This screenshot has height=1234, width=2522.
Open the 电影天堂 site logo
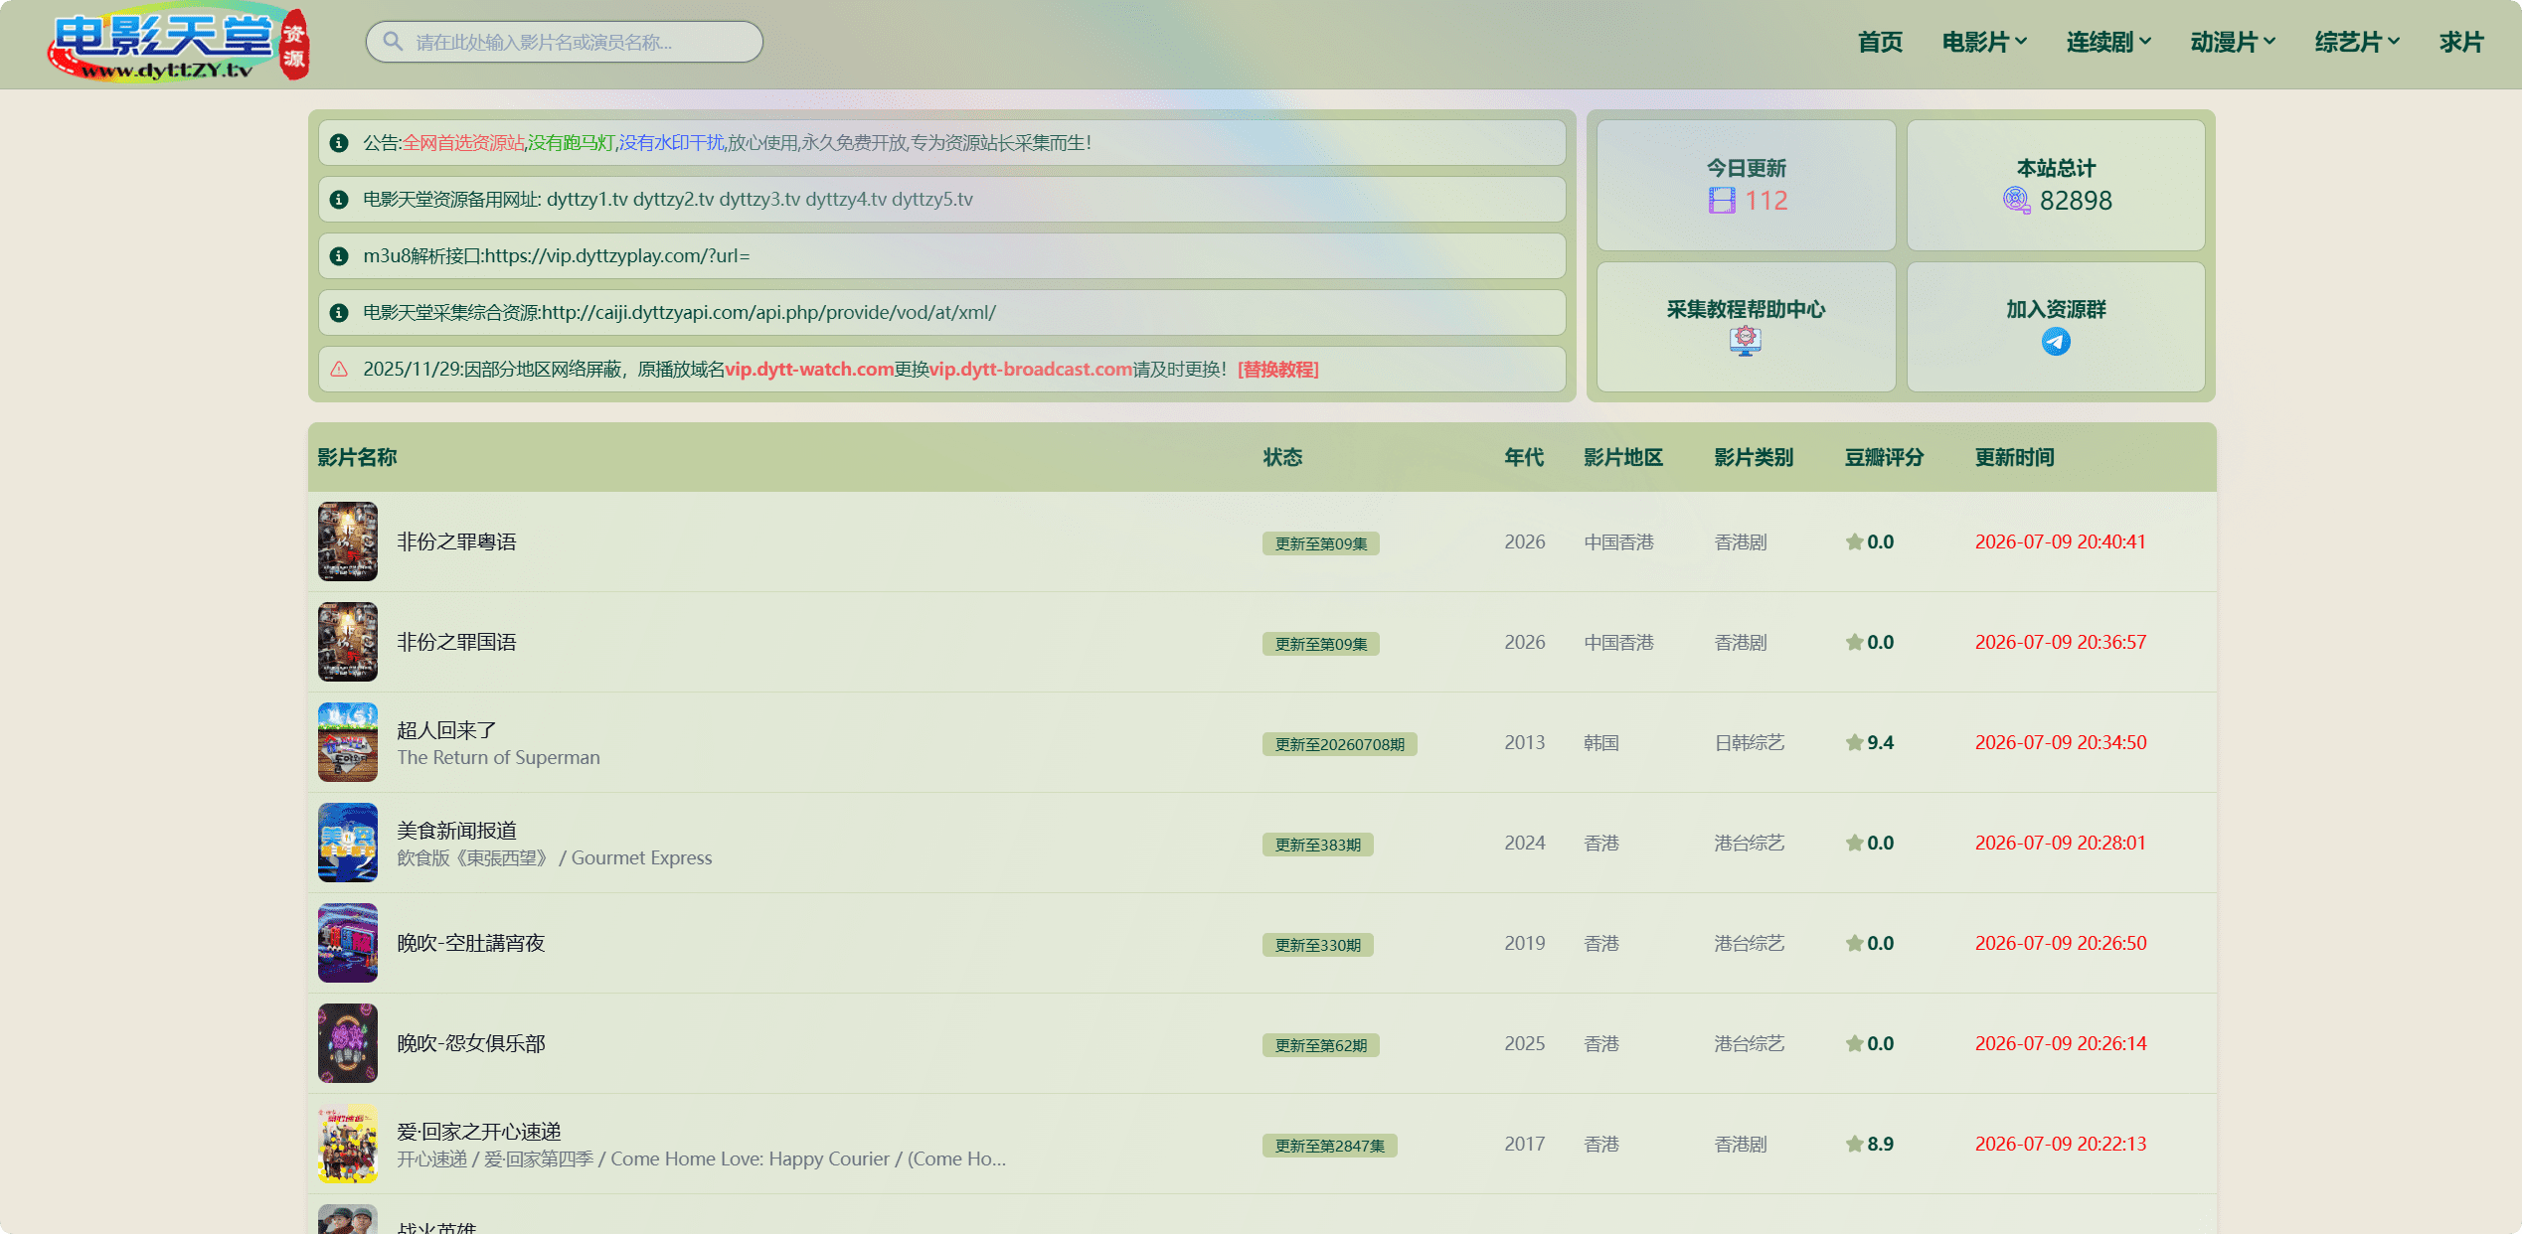179,44
